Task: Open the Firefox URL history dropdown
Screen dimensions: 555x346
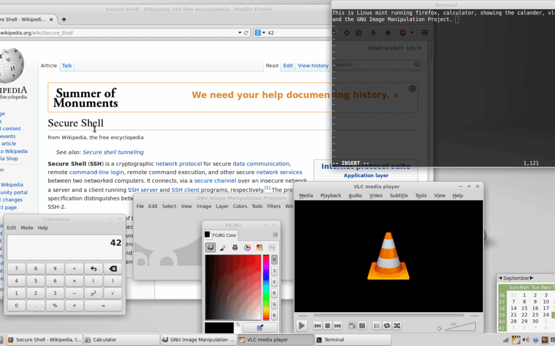Action: point(240,33)
